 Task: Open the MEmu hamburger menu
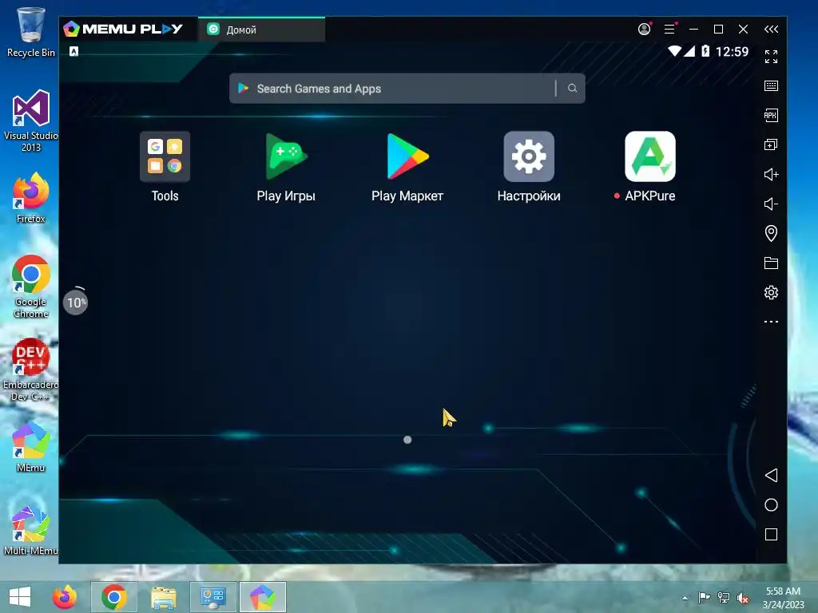tap(669, 30)
